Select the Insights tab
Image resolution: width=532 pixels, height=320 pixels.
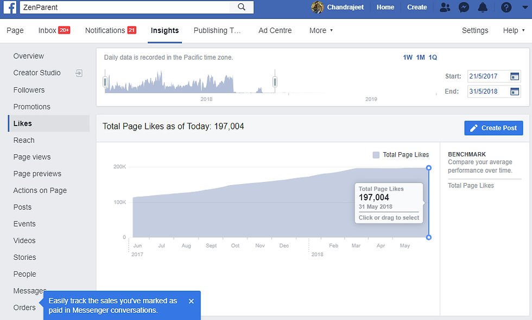164,30
